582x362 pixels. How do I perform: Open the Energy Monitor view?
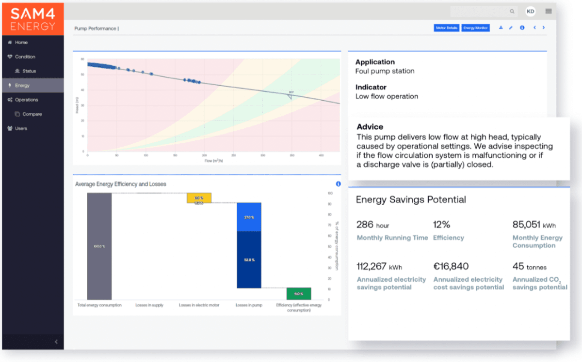[x=475, y=28]
